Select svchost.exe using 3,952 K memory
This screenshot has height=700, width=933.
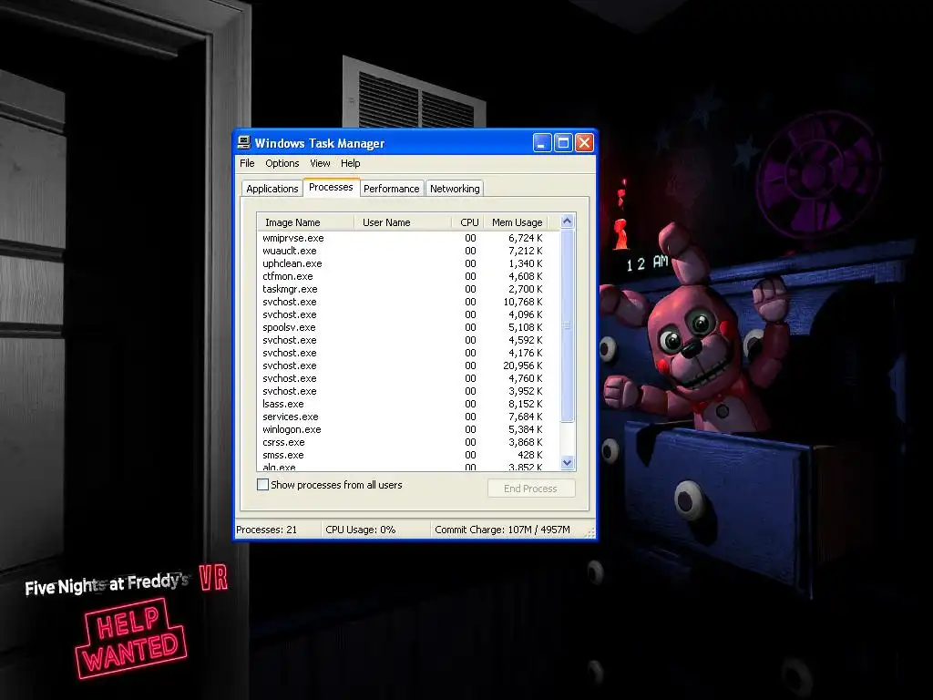point(408,391)
